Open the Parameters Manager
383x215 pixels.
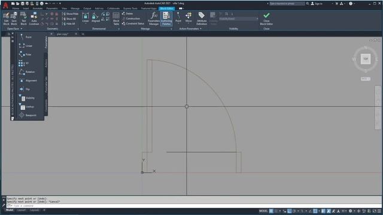click(154, 19)
